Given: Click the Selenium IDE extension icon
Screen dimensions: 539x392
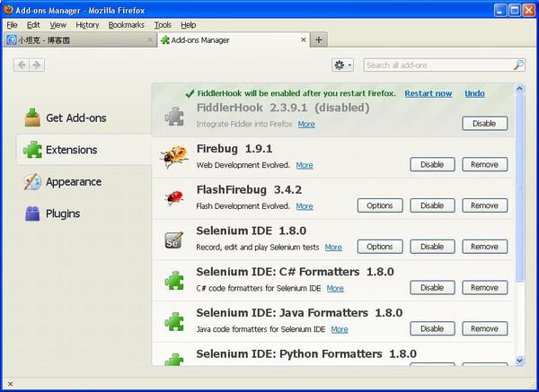Looking at the screenshot, I should pos(173,240).
